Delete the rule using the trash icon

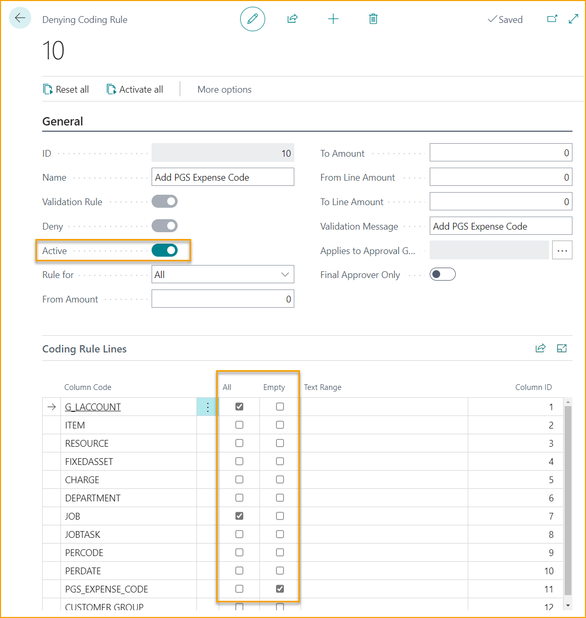tap(373, 19)
